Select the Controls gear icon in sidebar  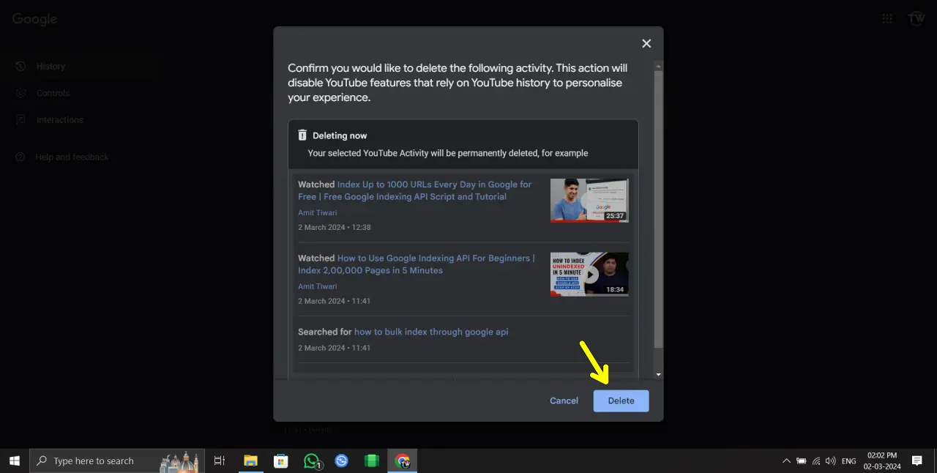point(20,93)
